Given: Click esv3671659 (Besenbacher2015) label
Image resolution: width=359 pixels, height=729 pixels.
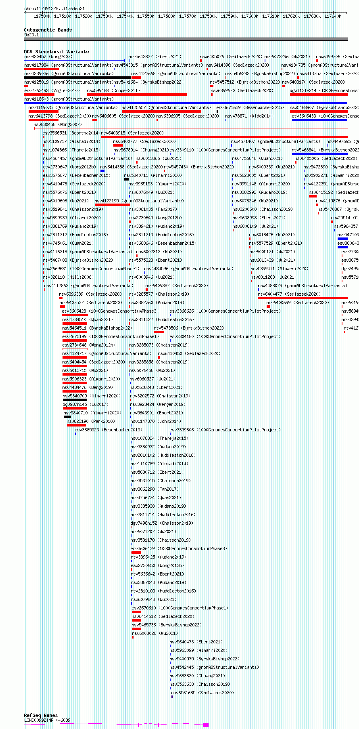Looking at the screenshot, I should pyautogui.click(x=250, y=107).
